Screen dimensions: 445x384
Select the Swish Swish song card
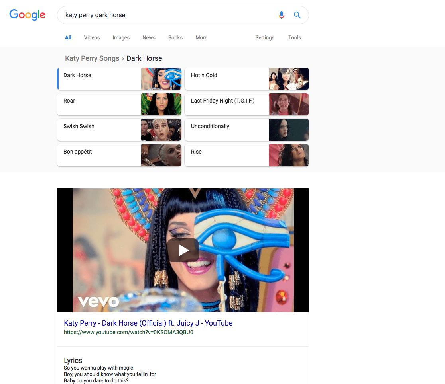[x=119, y=130]
